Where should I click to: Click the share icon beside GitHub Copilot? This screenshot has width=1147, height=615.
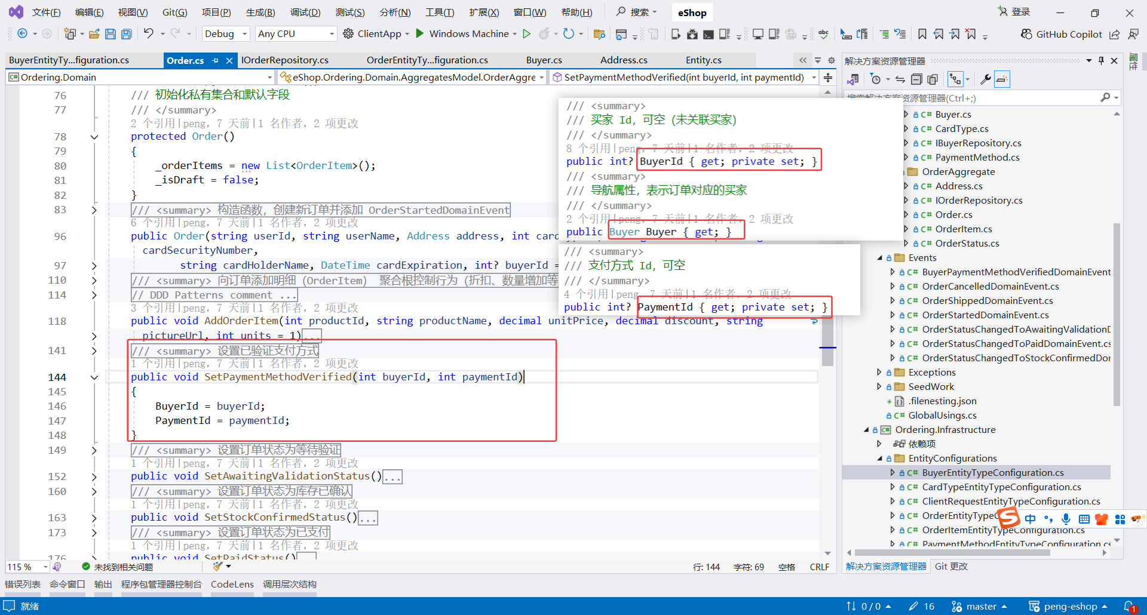(x=1115, y=34)
